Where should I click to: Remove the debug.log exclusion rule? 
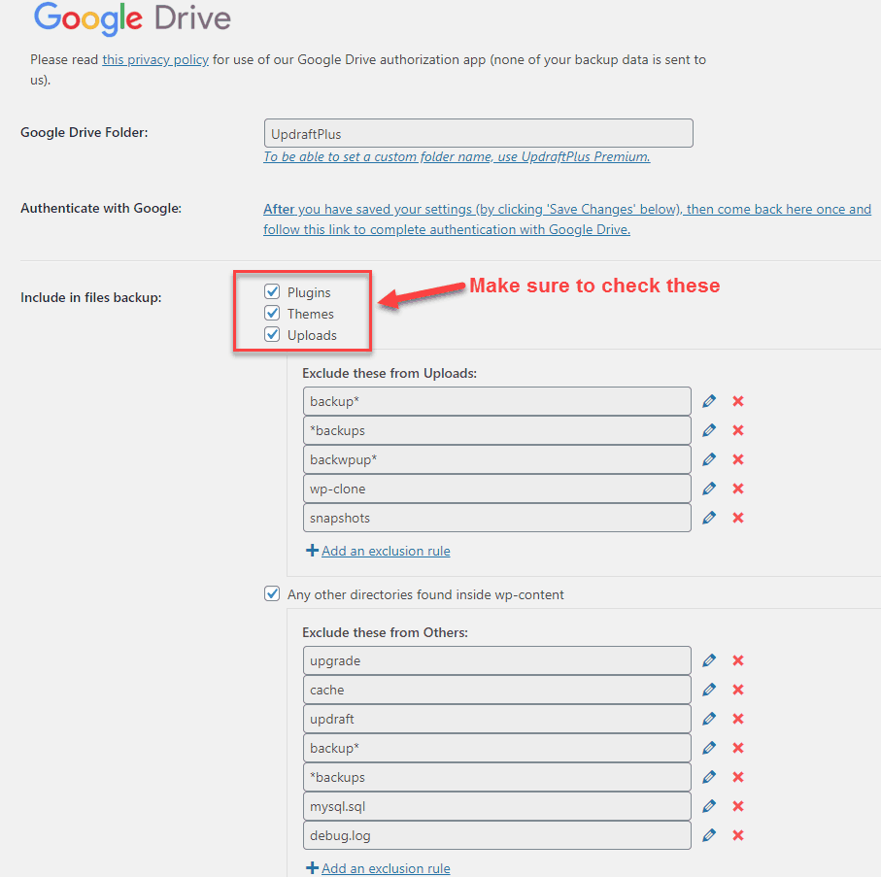pyautogui.click(x=738, y=836)
